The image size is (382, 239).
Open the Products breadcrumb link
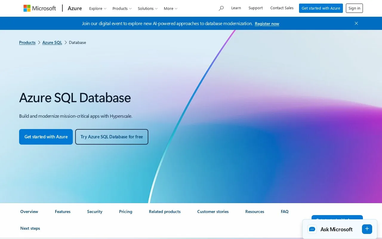27,42
